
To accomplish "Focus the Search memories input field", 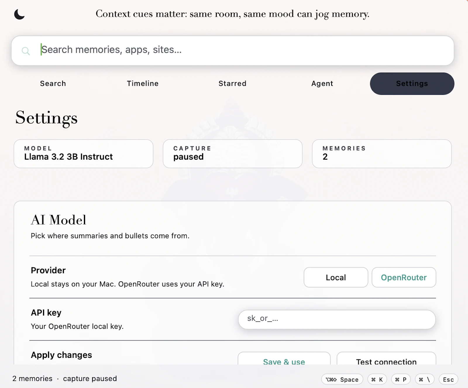I will coord(233,50).
